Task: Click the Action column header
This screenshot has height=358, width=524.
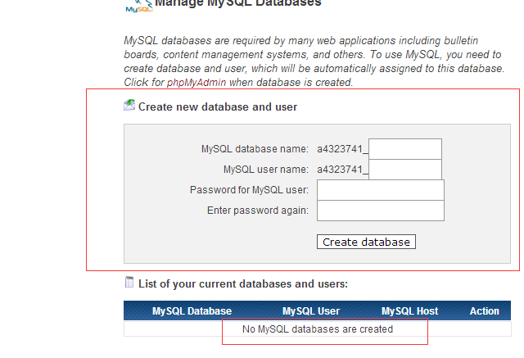Action: 484,311
